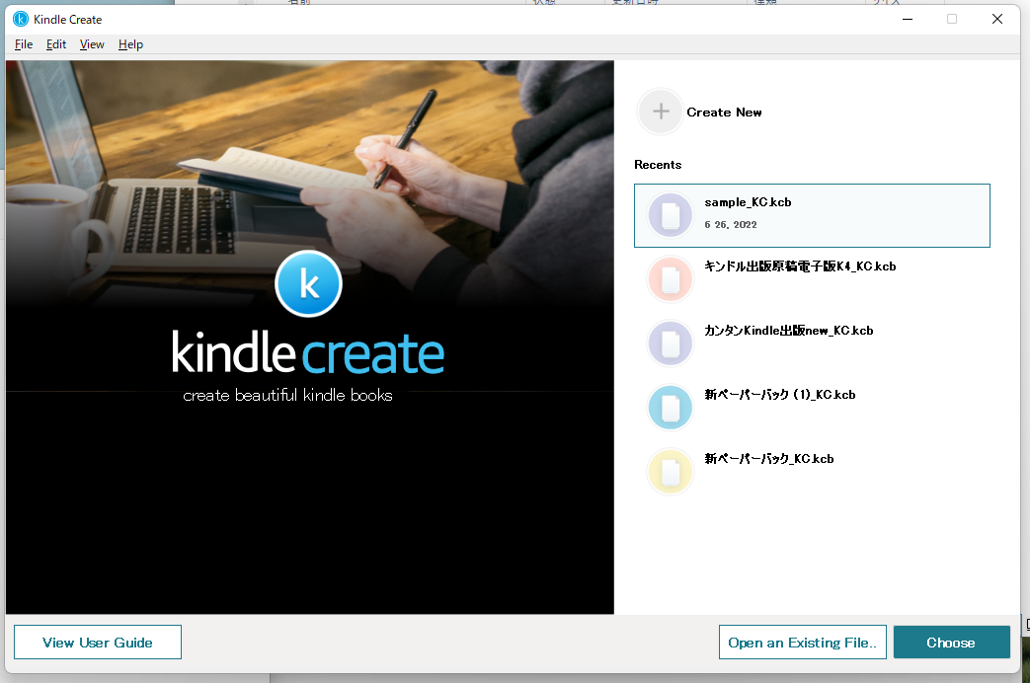This screenshot has width=1030, height=683.
Task: Select 新ペーパーバック (1)_KC.kcb file name
Action: click(780, 395)
